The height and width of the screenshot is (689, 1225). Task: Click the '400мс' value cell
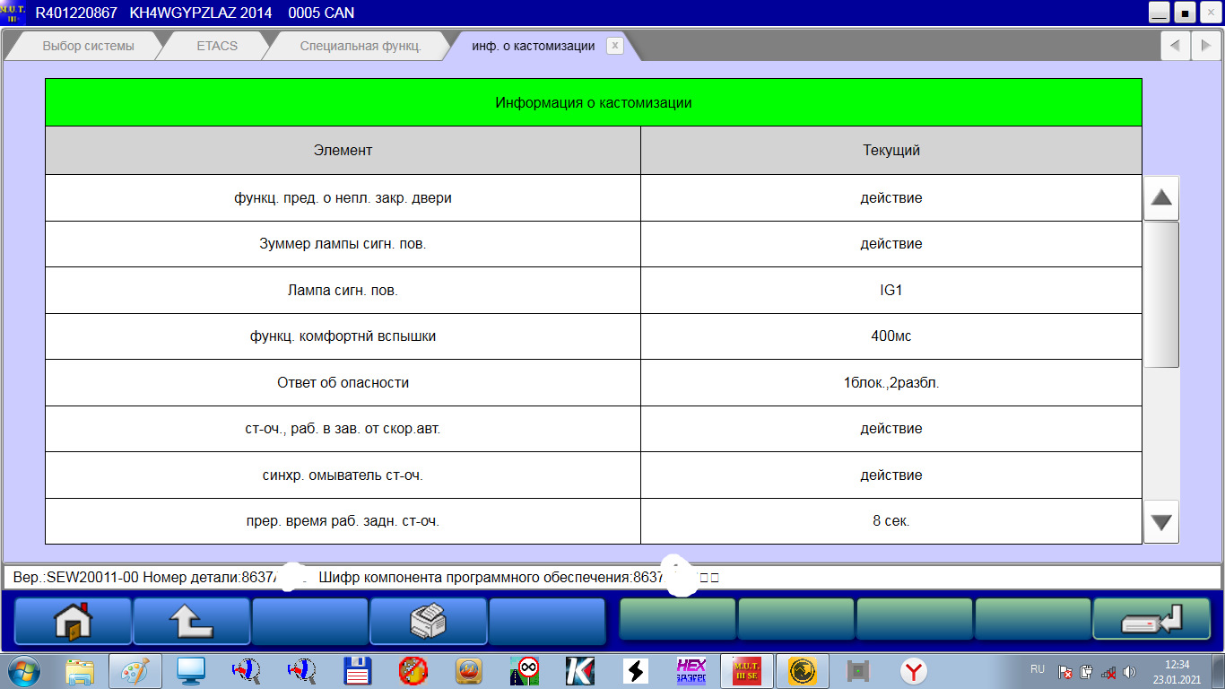point(891,336)
